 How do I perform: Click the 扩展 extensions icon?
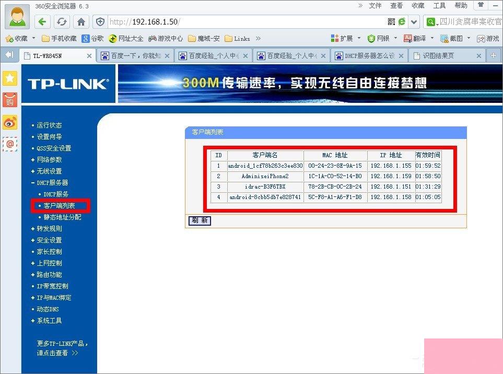tap(335, 39)
